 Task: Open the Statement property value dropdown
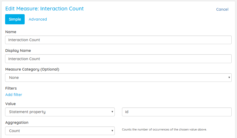coord(60,112)
